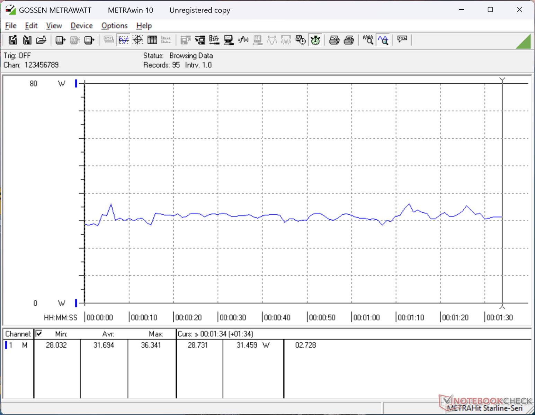Image resolution: width=535 pixels, height=415 pixels.
Task: Open the Options menu
Action: click(x=114, y=26)
